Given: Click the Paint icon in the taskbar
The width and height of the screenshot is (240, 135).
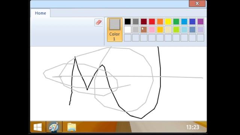Looking at the screenshot, I should point(54,127).
